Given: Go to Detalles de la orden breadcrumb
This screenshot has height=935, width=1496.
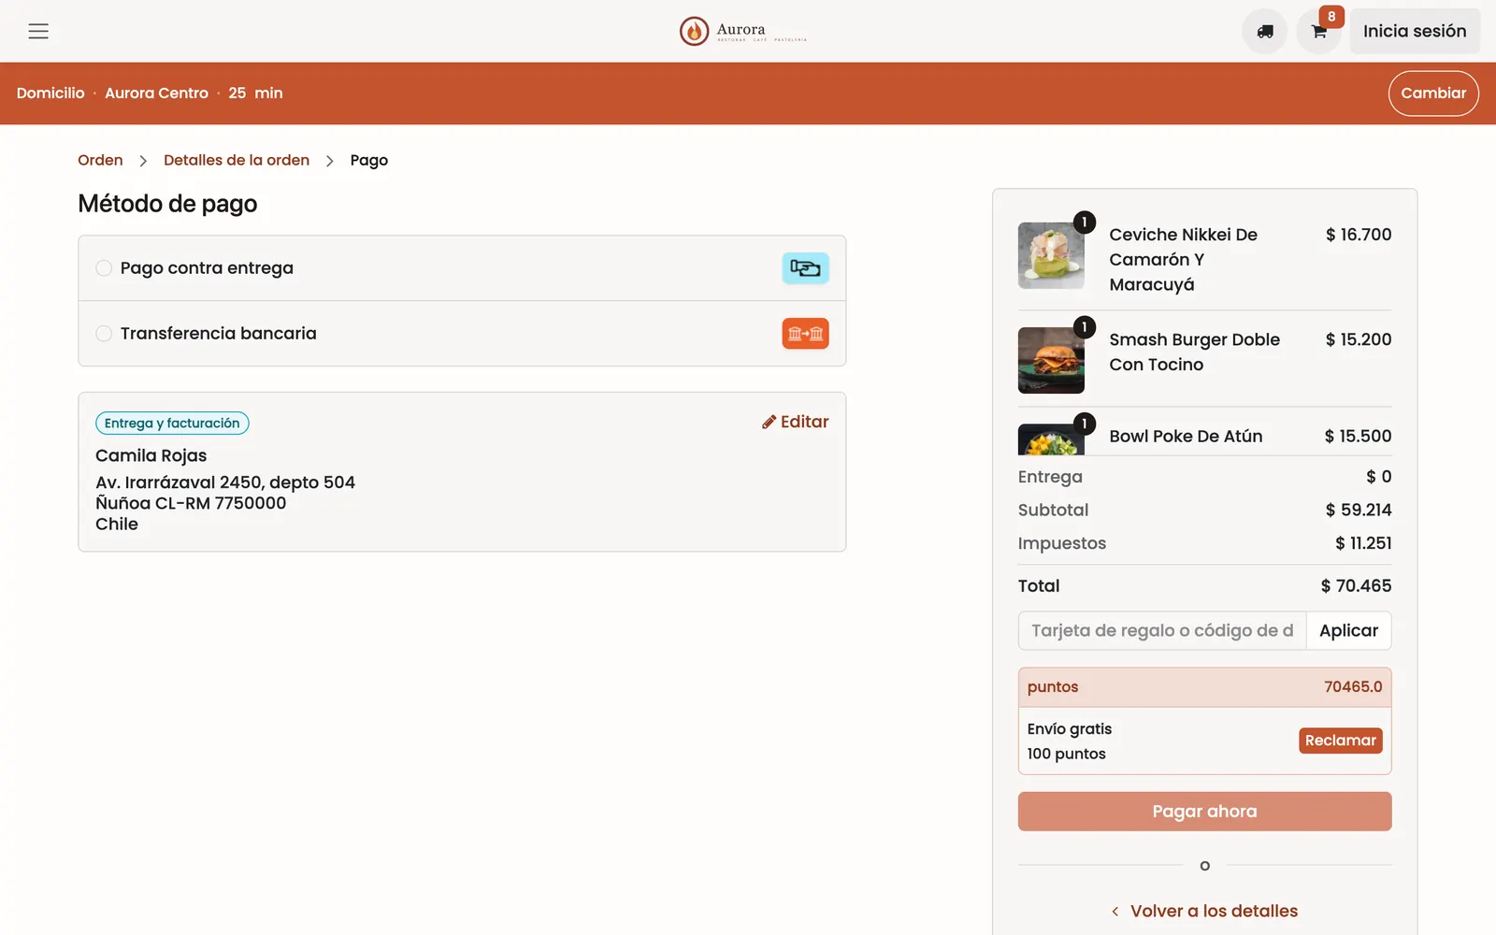Looking at the screenshot, I should (x=237, y=160).
